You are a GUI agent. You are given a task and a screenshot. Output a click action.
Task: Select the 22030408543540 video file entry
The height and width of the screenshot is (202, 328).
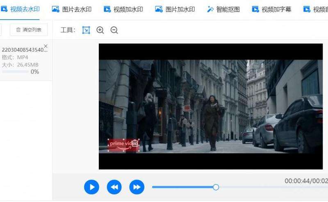[25, 50]
